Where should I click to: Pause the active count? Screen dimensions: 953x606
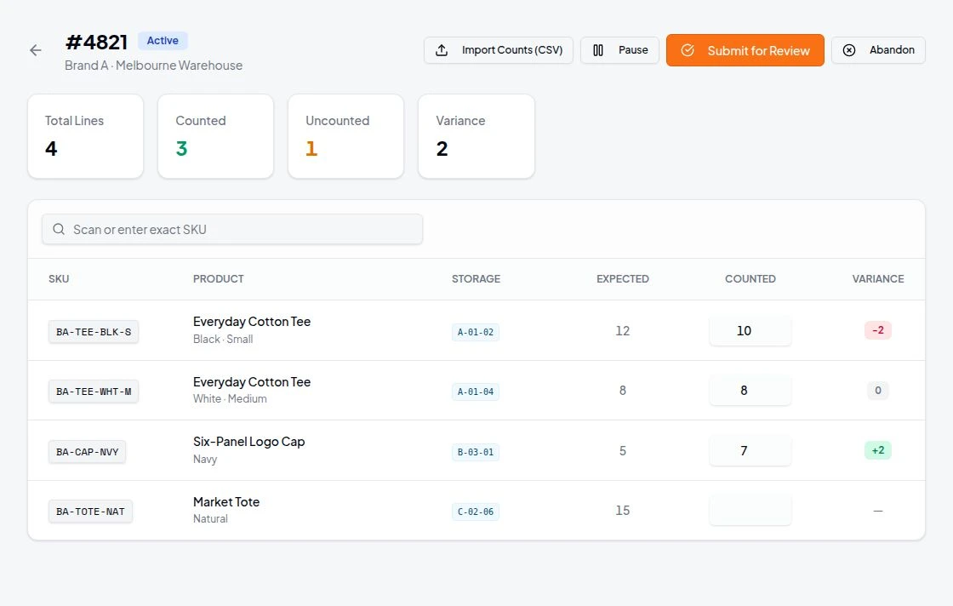point(620,50)
